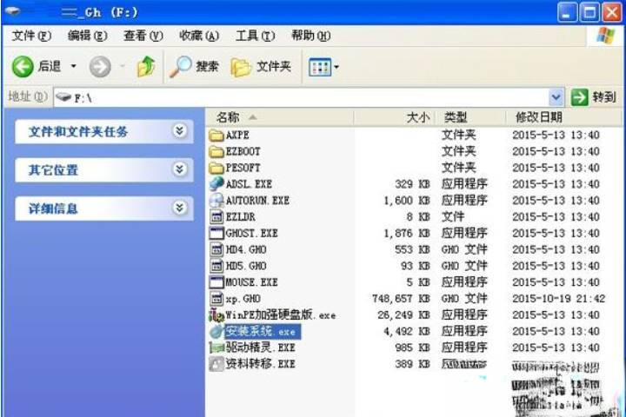Click the file name PESOFT

[x=243, y=168]
